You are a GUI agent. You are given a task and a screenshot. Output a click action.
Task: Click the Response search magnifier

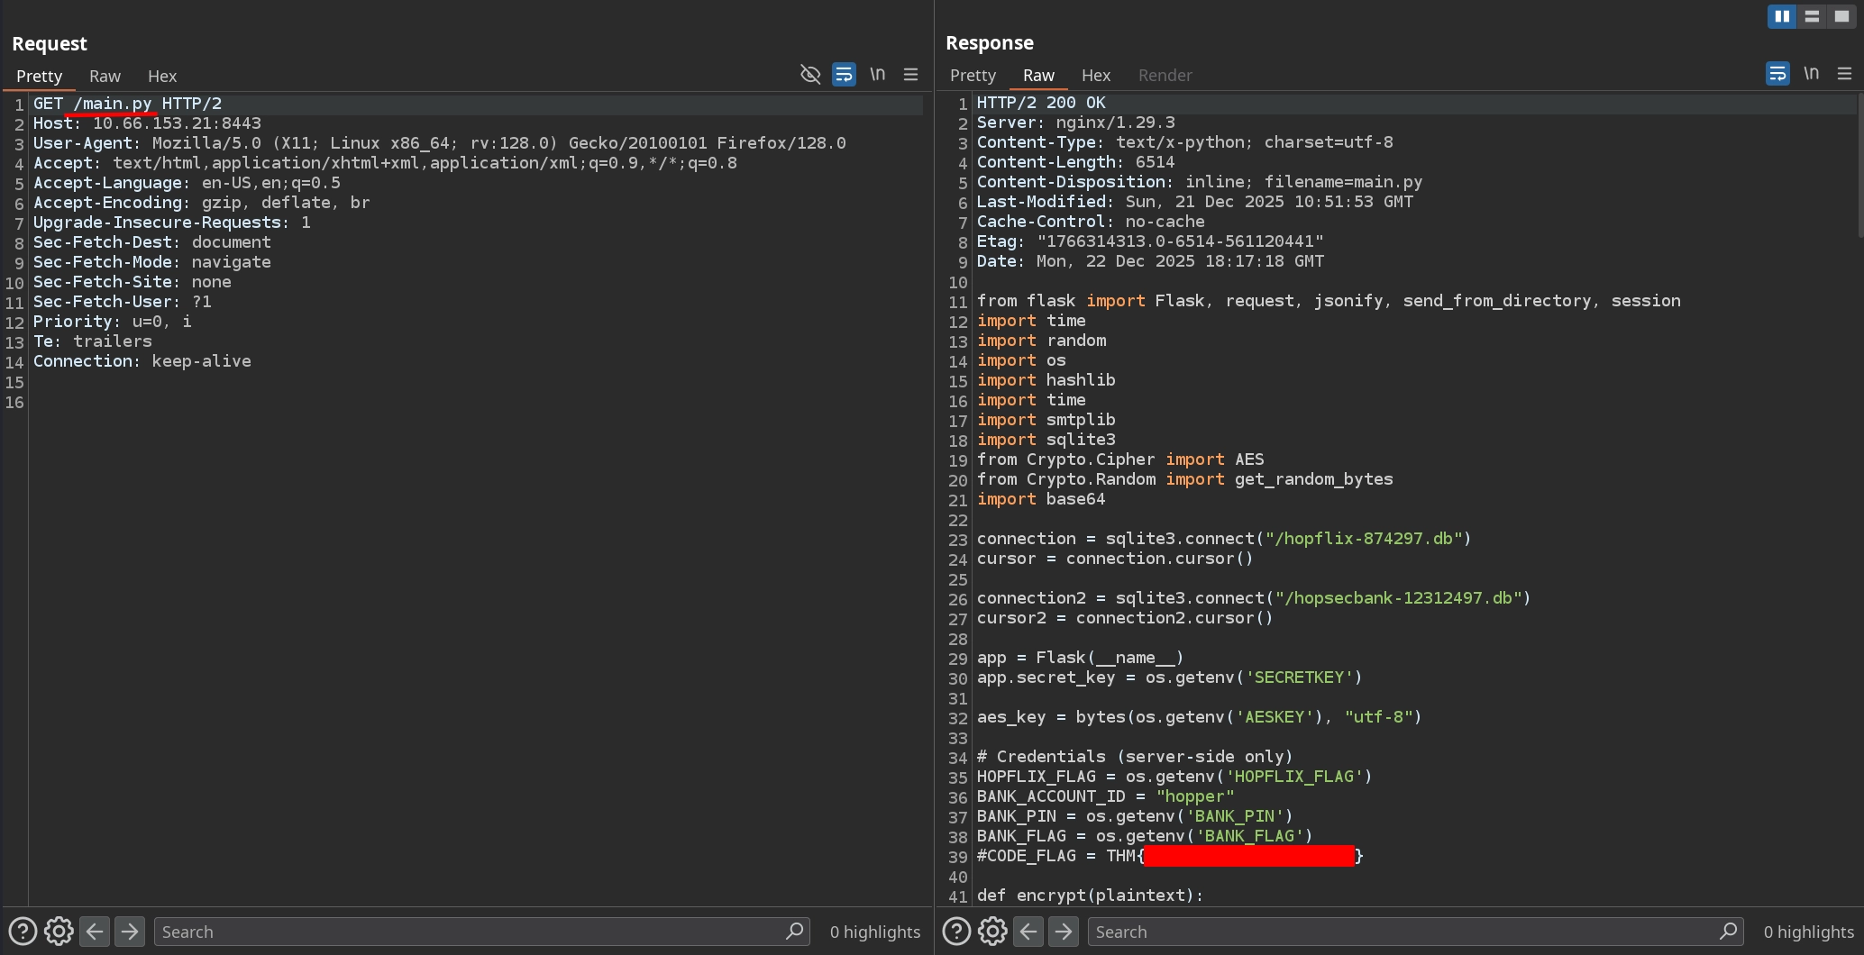click(1728, 931)
